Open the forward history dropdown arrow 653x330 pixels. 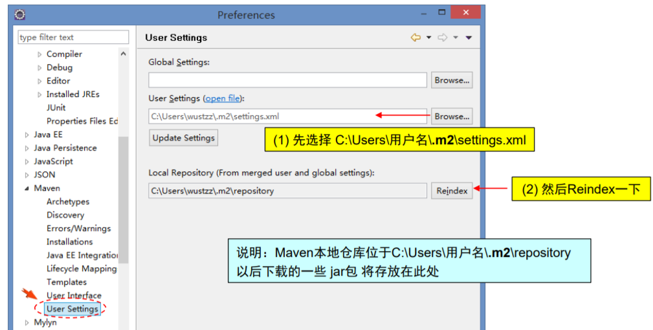456,38
